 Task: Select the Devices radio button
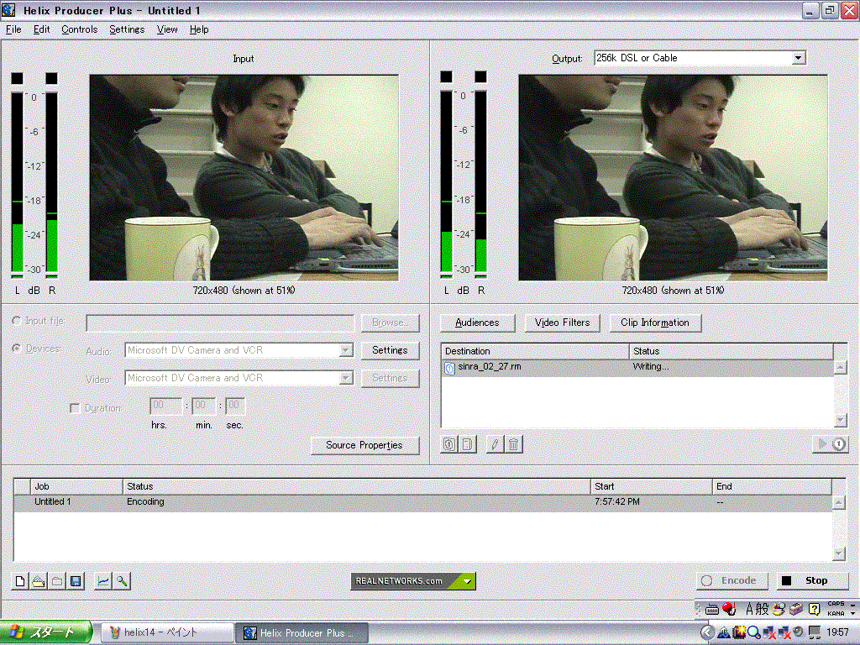17,349
